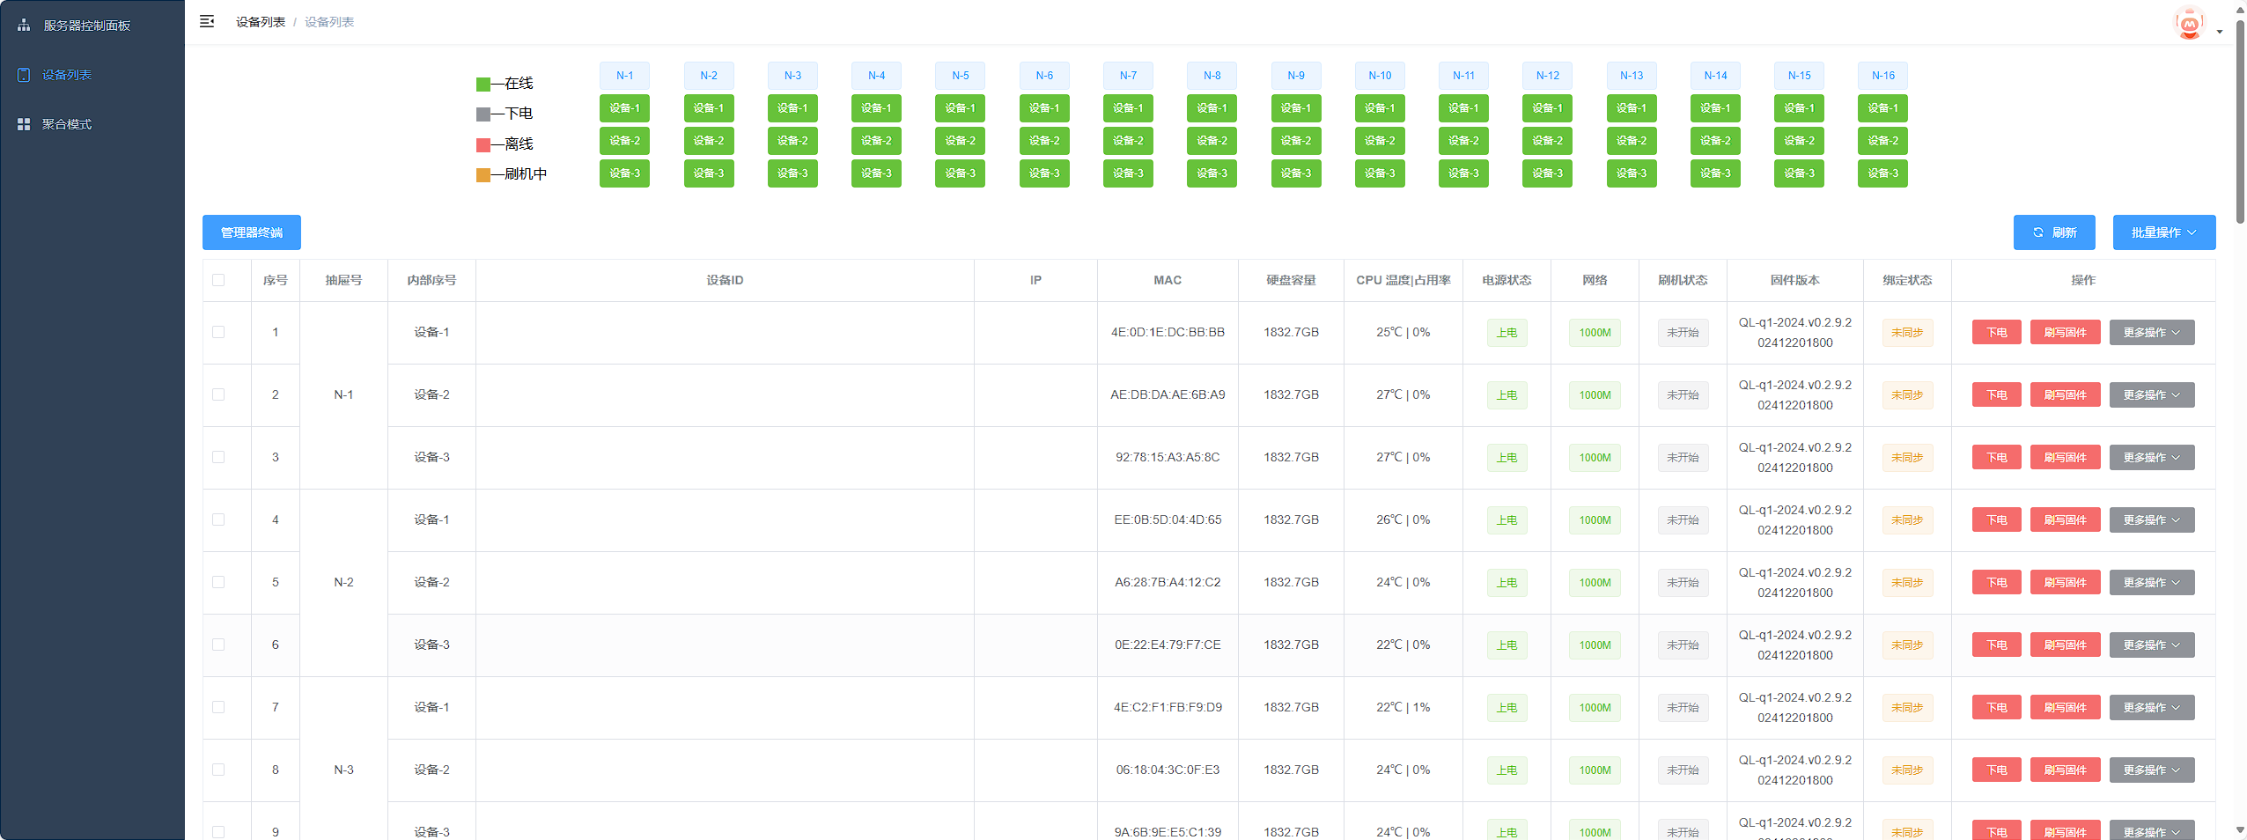Open 聚合模式 in the sidebar menu
Screen dimensions: 2247x840
click(x=67, y=124)
